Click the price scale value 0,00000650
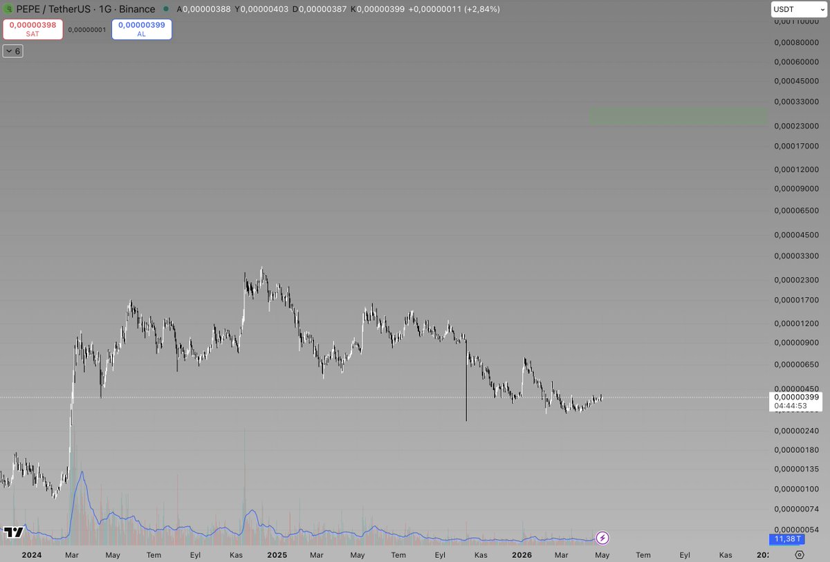 tap(797, 364)
